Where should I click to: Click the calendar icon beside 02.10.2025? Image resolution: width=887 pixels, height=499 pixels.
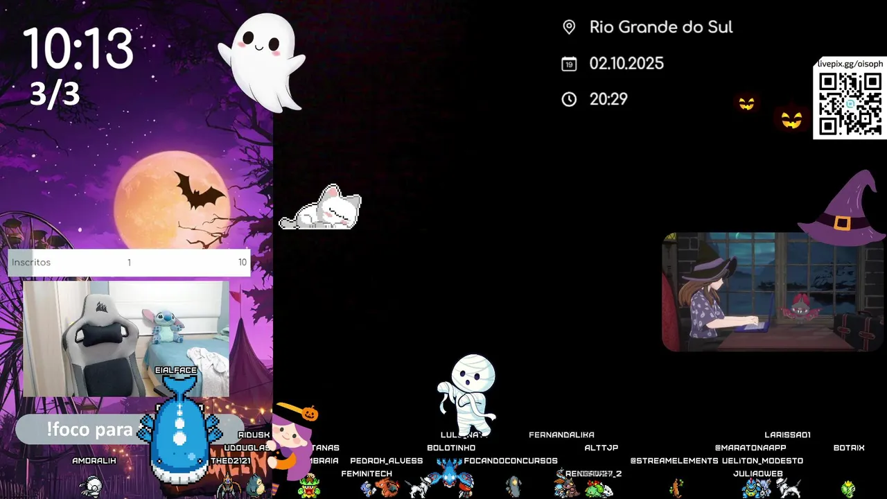point(569,64)
